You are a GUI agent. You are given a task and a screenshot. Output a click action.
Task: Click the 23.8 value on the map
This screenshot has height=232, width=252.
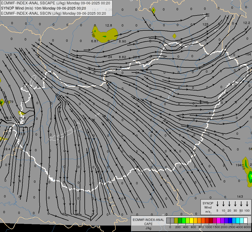coord(22,134)
